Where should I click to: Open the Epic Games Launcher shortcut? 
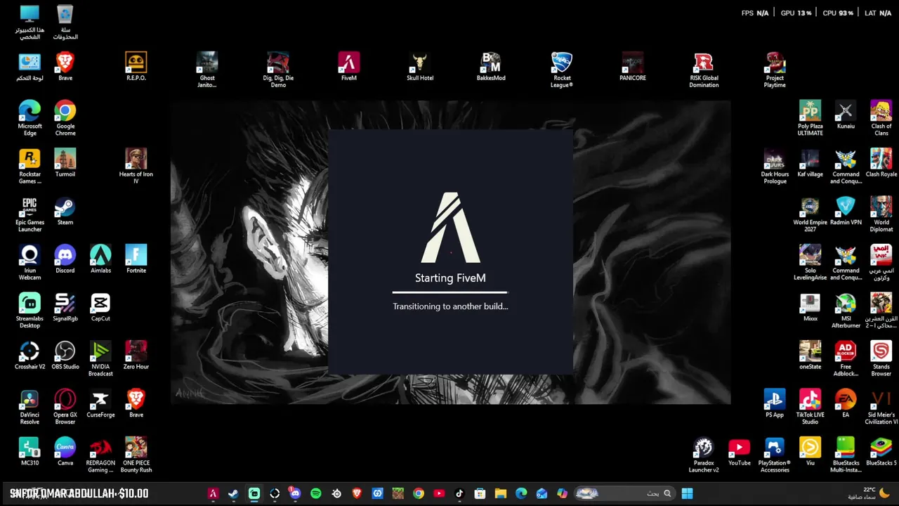pyautogui.click(x=29, y=214)
